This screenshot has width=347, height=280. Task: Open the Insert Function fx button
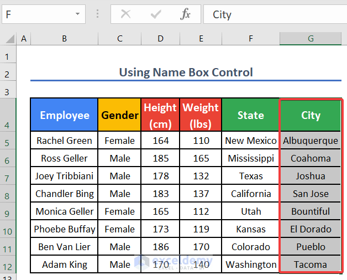(x=185, y=14)
